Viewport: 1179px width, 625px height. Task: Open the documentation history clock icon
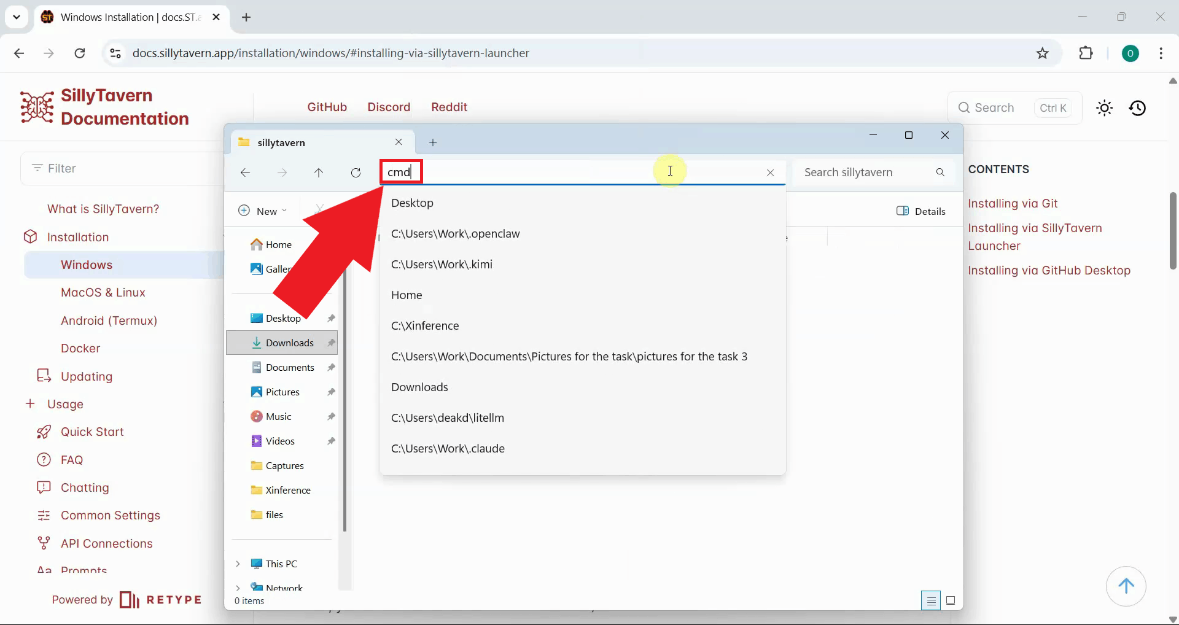pos(1137,108)
